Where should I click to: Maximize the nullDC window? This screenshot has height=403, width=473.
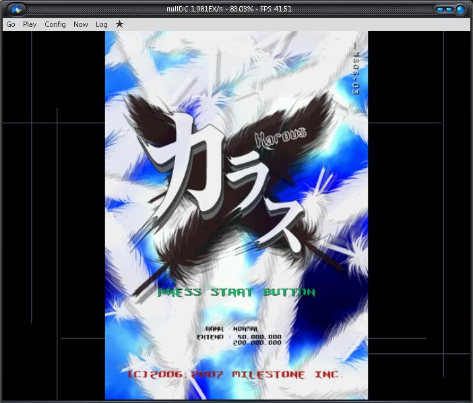449,9
